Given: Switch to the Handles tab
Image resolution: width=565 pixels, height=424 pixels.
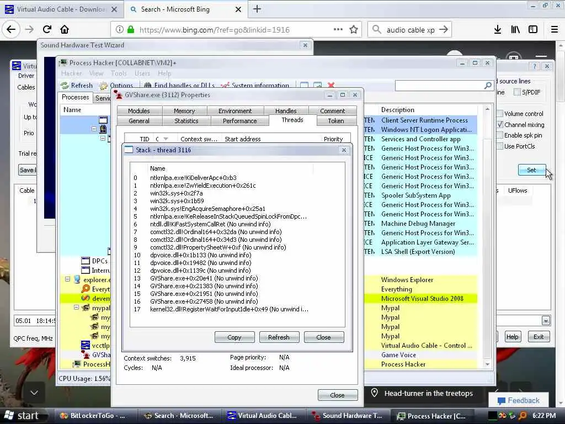Looking at the screenshot, I should pos(286,110).
